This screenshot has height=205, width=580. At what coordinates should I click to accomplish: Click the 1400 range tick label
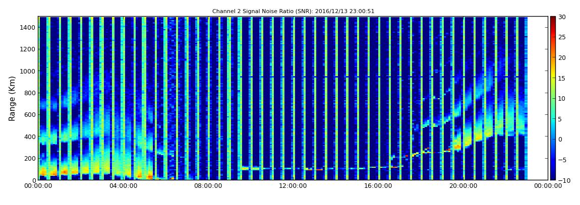click(x=28, y=27)
